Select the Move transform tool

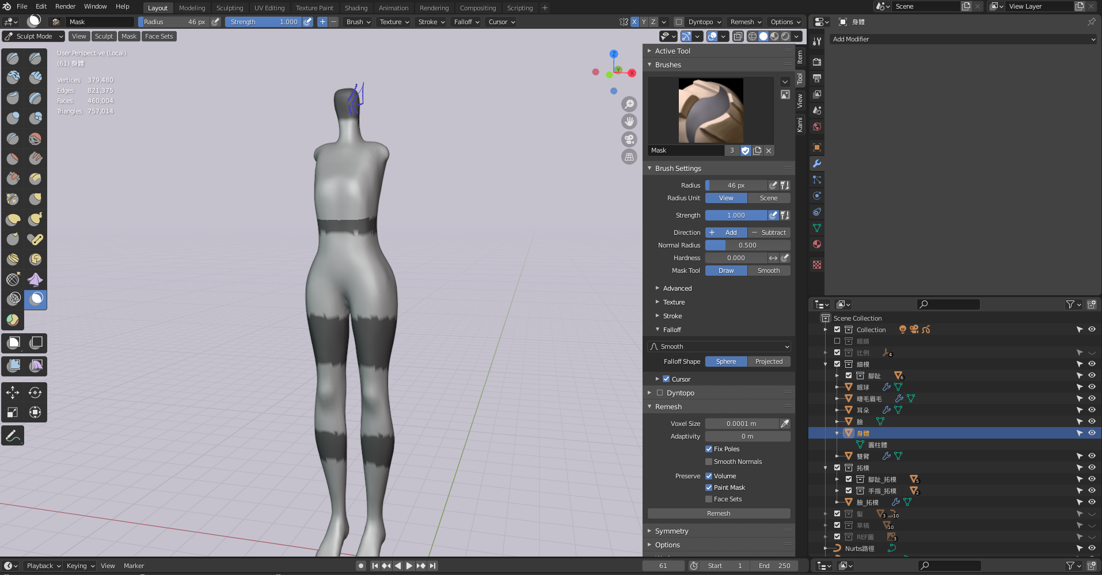click(x=13, y=393)
